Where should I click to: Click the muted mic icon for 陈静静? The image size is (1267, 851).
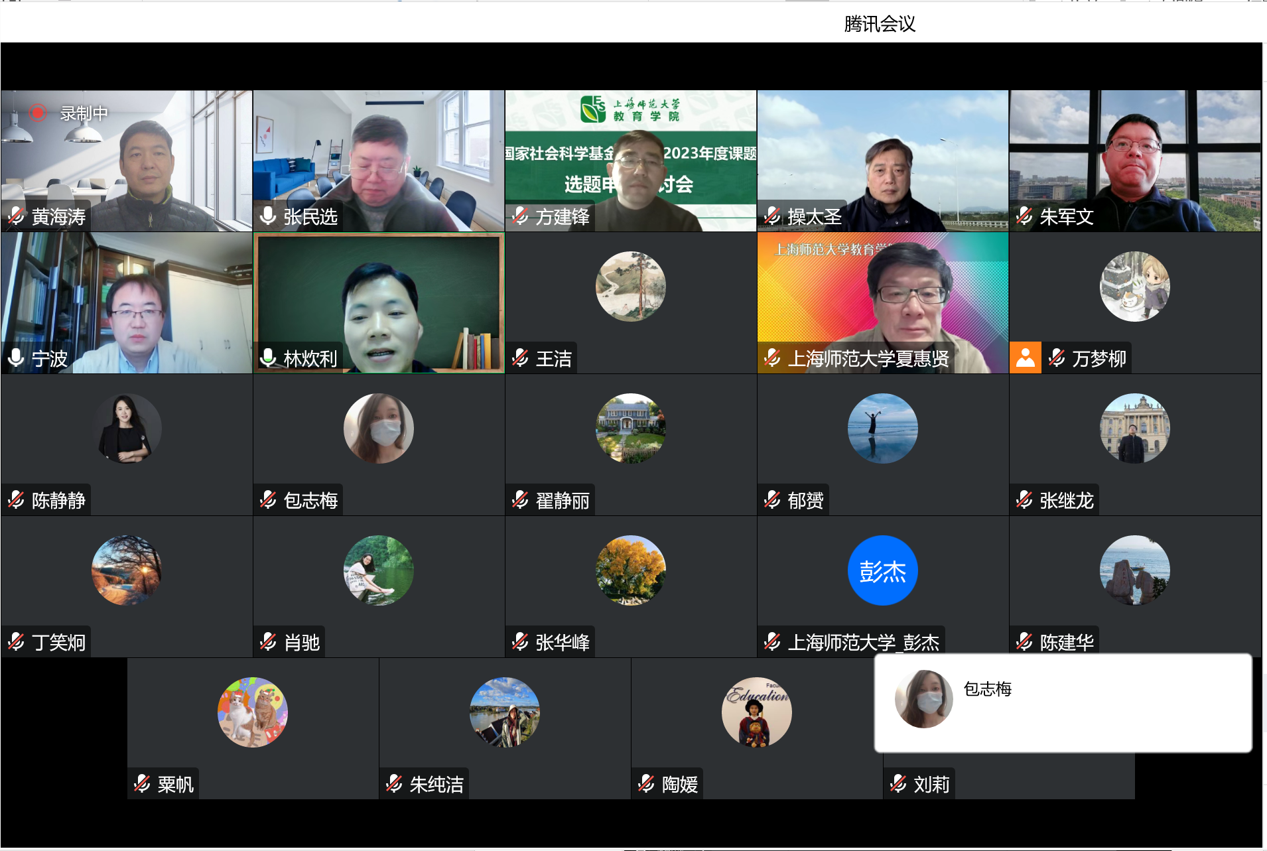point(17,500)
